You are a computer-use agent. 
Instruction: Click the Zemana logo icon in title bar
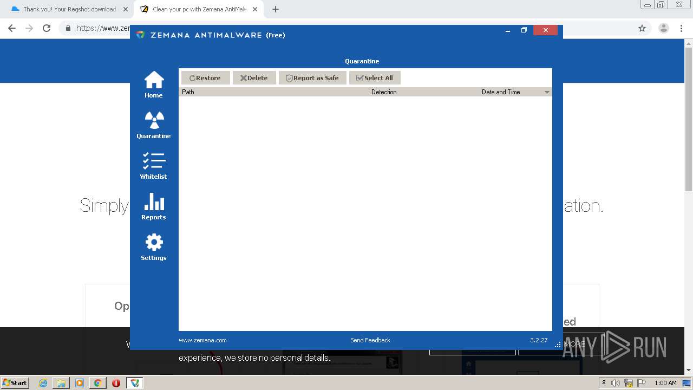(x=140, y=35)
